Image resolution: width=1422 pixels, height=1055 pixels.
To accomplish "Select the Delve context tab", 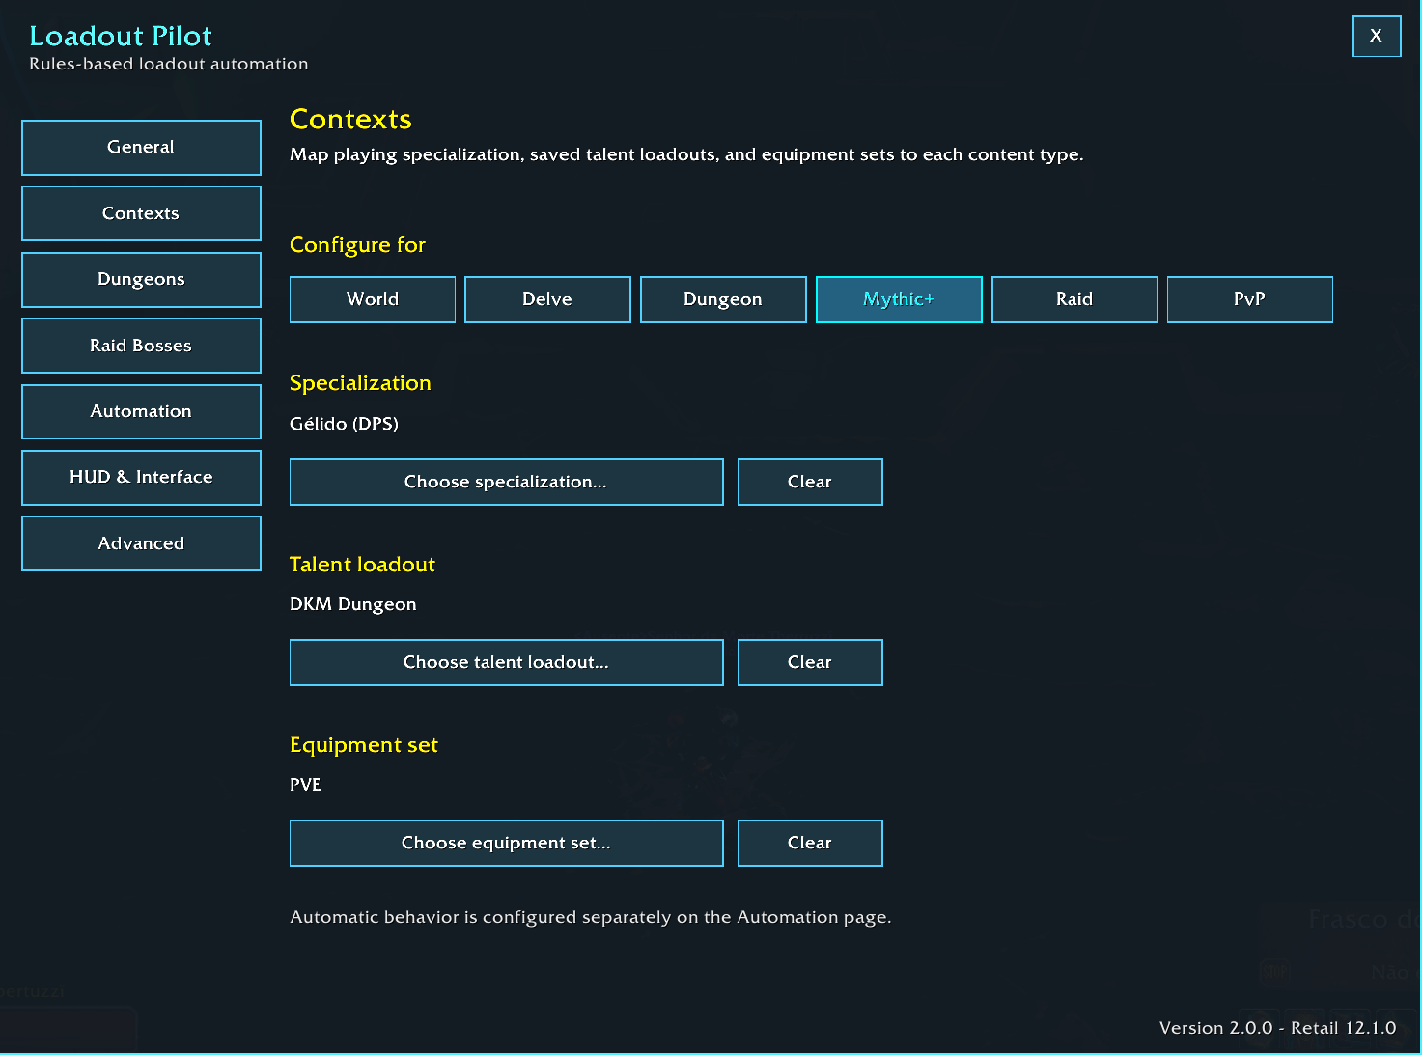I will [x=547, y=299].
